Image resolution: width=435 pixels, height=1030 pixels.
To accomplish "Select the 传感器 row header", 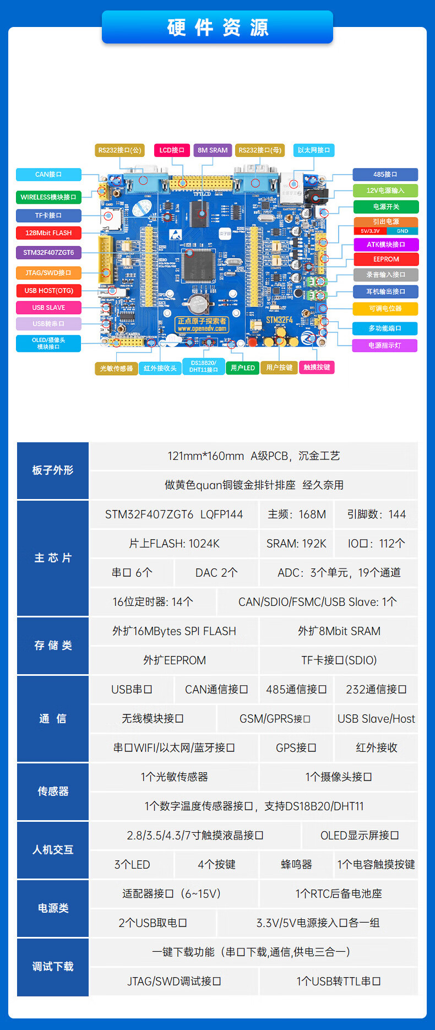I will (53, 792).
